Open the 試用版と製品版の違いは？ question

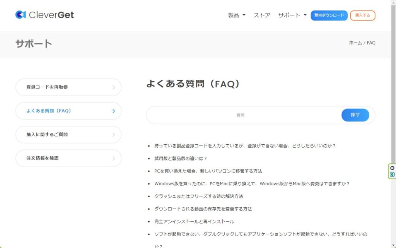[x=181, y=159]
